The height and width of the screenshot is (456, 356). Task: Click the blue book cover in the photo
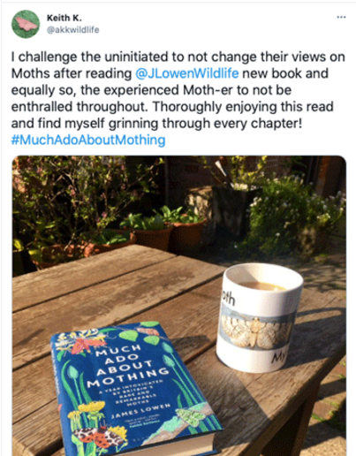134,390
